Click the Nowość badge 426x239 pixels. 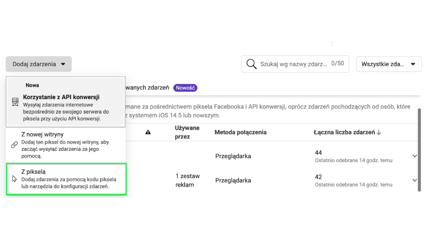[x=185, y=88]
